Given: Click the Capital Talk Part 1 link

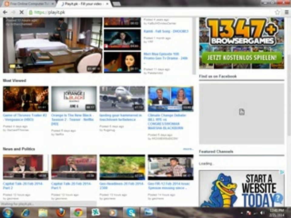Looking at the screenshot, I should coord(71,186).
